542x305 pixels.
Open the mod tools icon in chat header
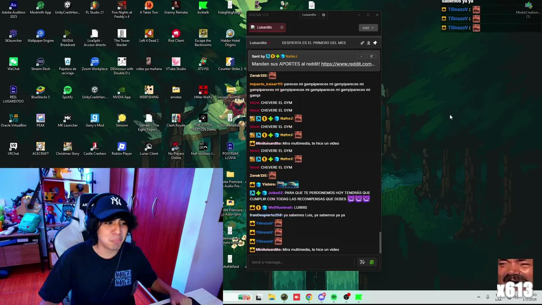point(362,43)
